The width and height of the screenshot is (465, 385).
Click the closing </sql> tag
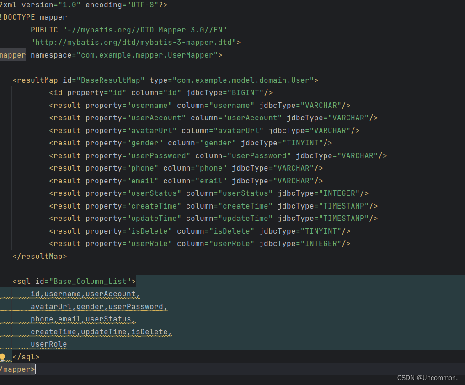pyautogui.click(x=26, y=357)
